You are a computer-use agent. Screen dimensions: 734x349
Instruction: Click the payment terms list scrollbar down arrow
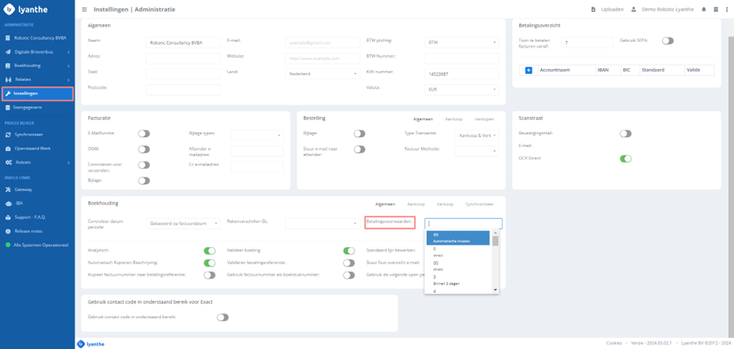coord(494,290)
